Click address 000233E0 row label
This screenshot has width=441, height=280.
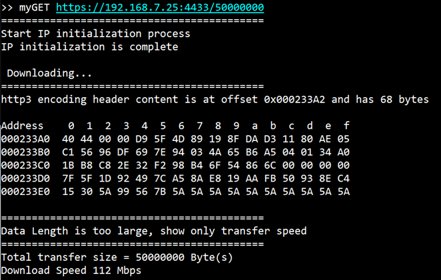click(x=25, y=192)
